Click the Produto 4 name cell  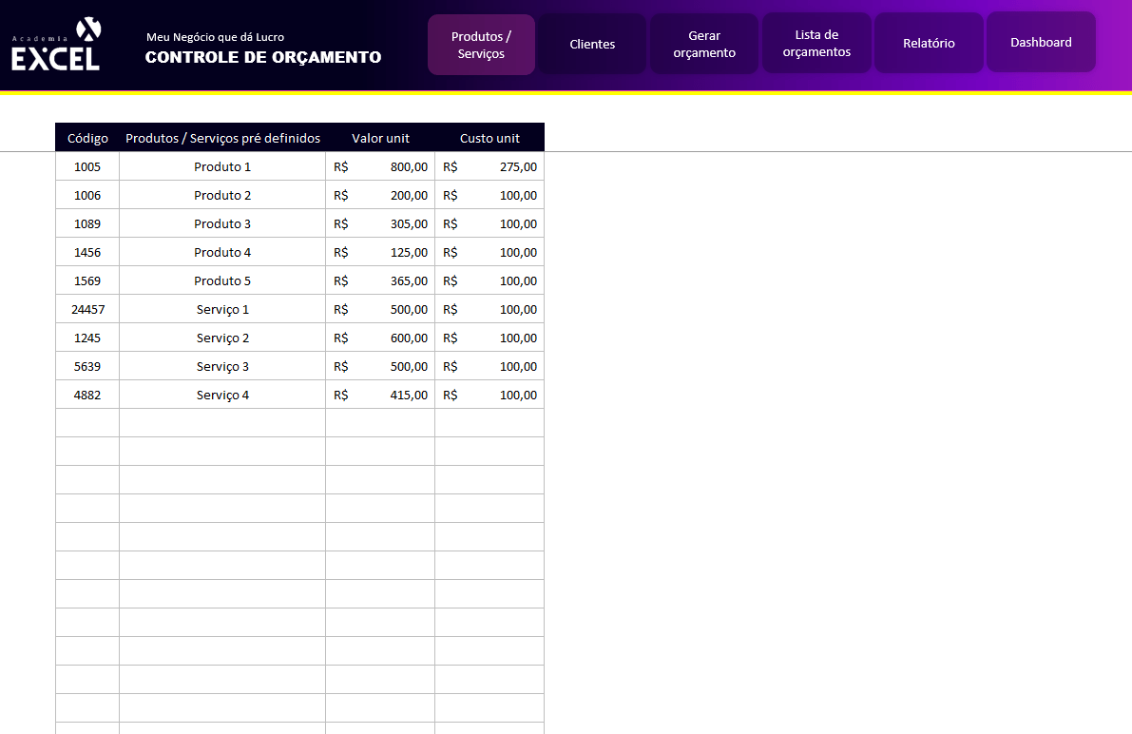pyautogui.click(x=222, y=252)
